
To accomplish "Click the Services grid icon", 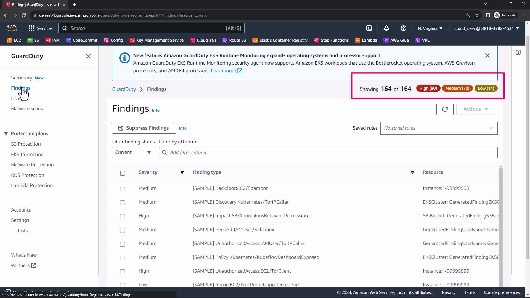I will pyautogui.click(x=31, y=28).
